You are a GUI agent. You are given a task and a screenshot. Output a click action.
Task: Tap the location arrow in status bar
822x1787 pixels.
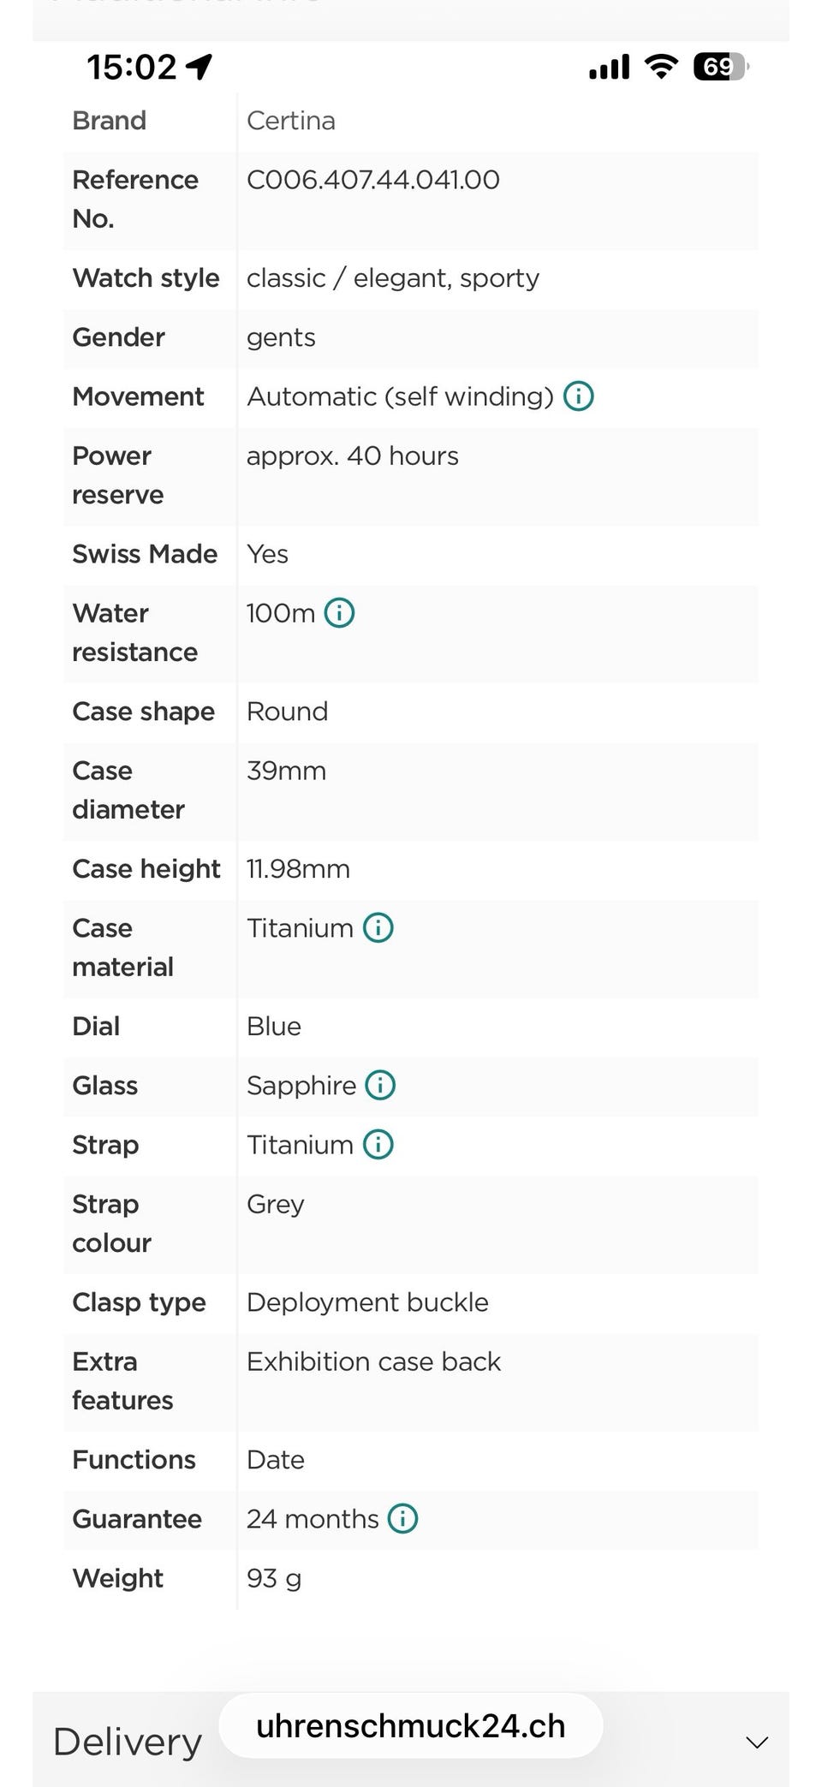pos(199,66)
